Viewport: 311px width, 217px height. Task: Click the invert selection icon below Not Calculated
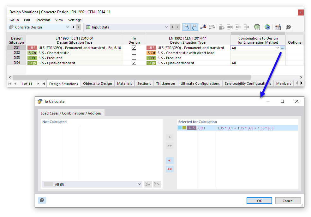[x=157, y=184]
